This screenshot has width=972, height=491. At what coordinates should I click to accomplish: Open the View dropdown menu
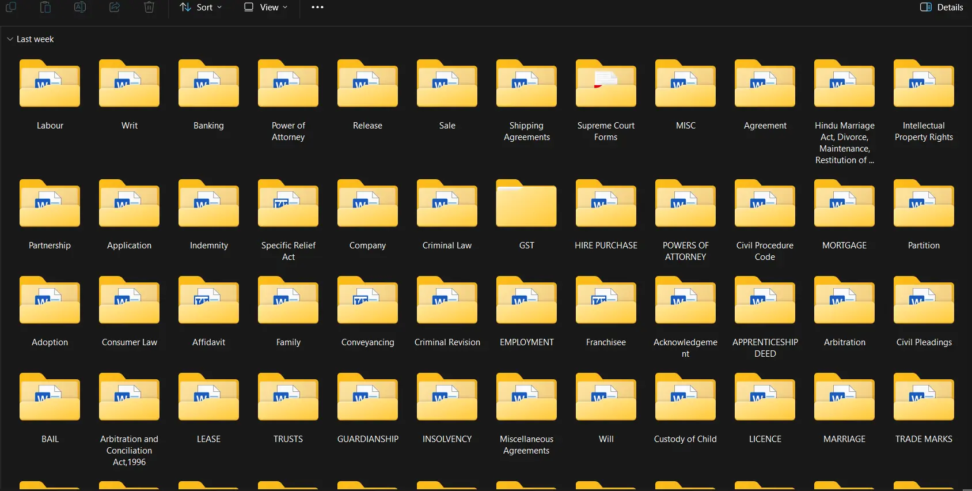(x=265, y=7)
